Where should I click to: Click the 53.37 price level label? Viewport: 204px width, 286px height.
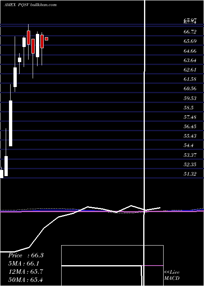click(190, 155)
